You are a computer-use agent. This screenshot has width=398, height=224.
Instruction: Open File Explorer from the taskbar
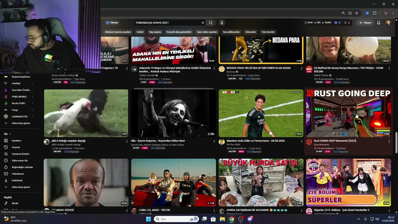[222, 219]
